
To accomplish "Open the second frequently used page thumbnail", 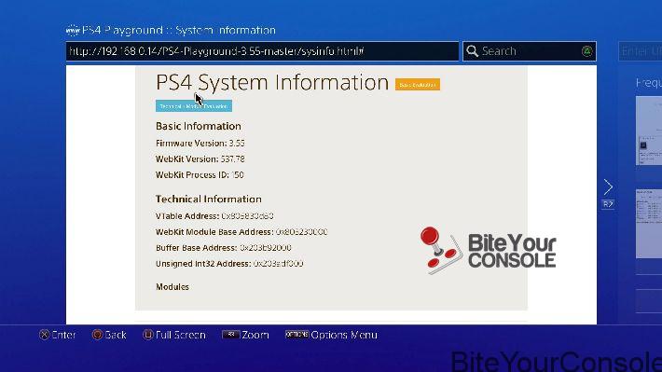I will 649,224.
